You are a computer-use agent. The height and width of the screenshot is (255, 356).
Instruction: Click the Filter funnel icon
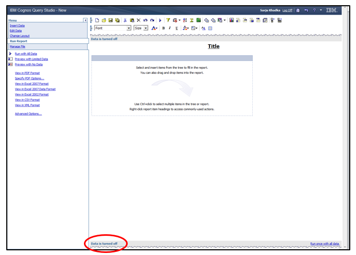(x=168, y=20)
